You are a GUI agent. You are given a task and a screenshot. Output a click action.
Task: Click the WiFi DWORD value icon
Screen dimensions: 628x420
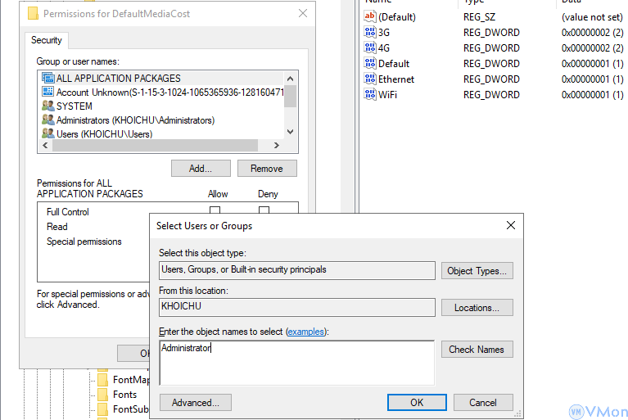coord(369,95)
